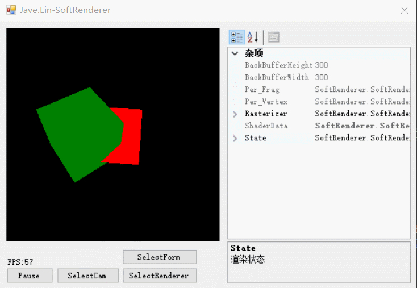Click the bold ShaderData SoftRenderer value
This screenshot has height=288, width=417.
[362, 126]
